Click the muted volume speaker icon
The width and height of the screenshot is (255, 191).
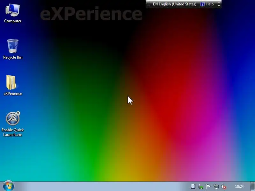[x=224, y=187]
